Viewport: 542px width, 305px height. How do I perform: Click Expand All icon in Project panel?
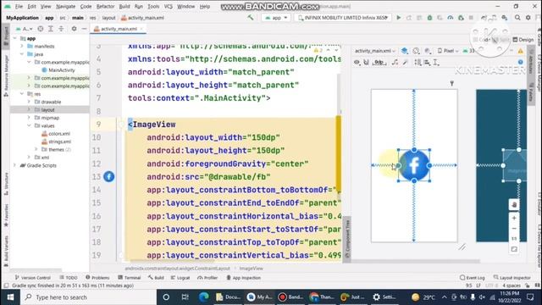click(x=51, y=29)
